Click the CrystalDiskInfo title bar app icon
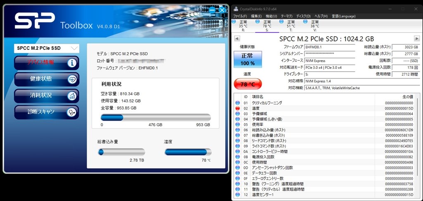Screen dimensions: 423x201 point(236,9)
